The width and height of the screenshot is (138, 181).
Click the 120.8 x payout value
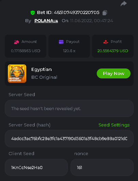point(69,51)
